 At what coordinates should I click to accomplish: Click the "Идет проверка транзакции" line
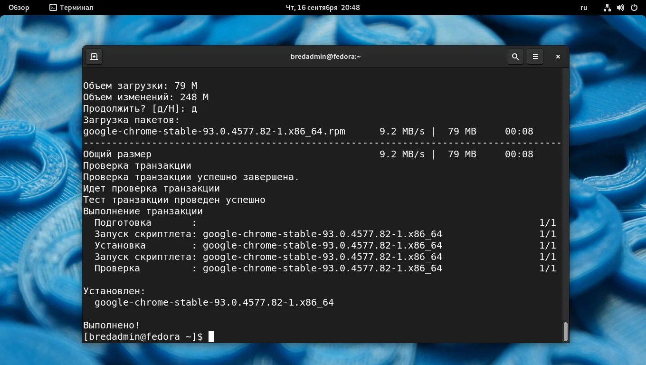click(x=152, y=188)
